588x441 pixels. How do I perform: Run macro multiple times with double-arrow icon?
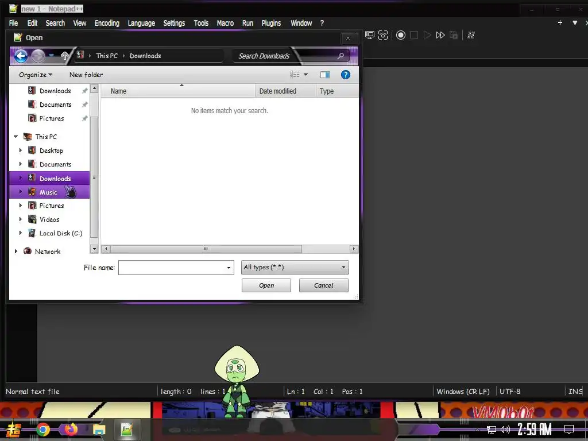coord(440,35)
